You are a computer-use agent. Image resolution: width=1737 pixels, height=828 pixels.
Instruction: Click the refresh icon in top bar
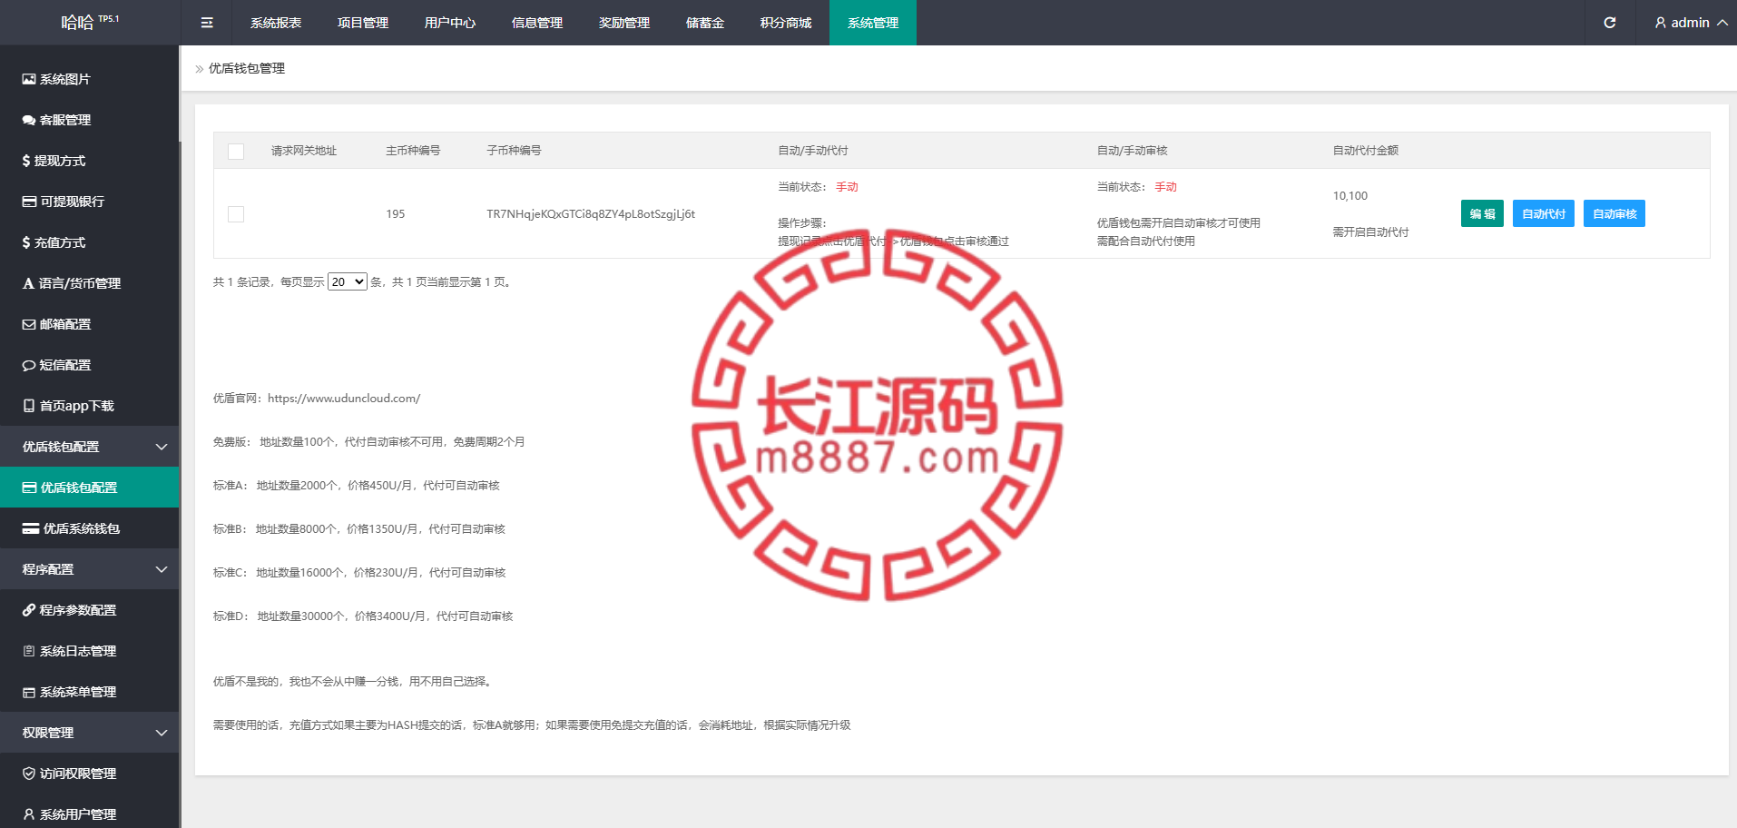[1609, 23]
